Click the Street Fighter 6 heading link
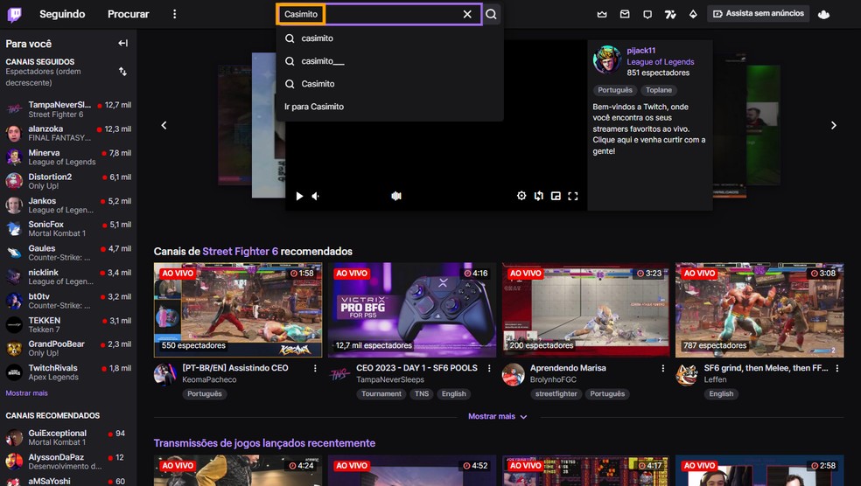This screenshot has height=486, width=861. pos(240,251)
